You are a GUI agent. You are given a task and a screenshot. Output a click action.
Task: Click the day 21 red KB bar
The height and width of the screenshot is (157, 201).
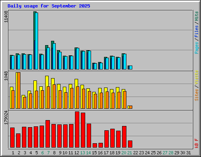130,144
